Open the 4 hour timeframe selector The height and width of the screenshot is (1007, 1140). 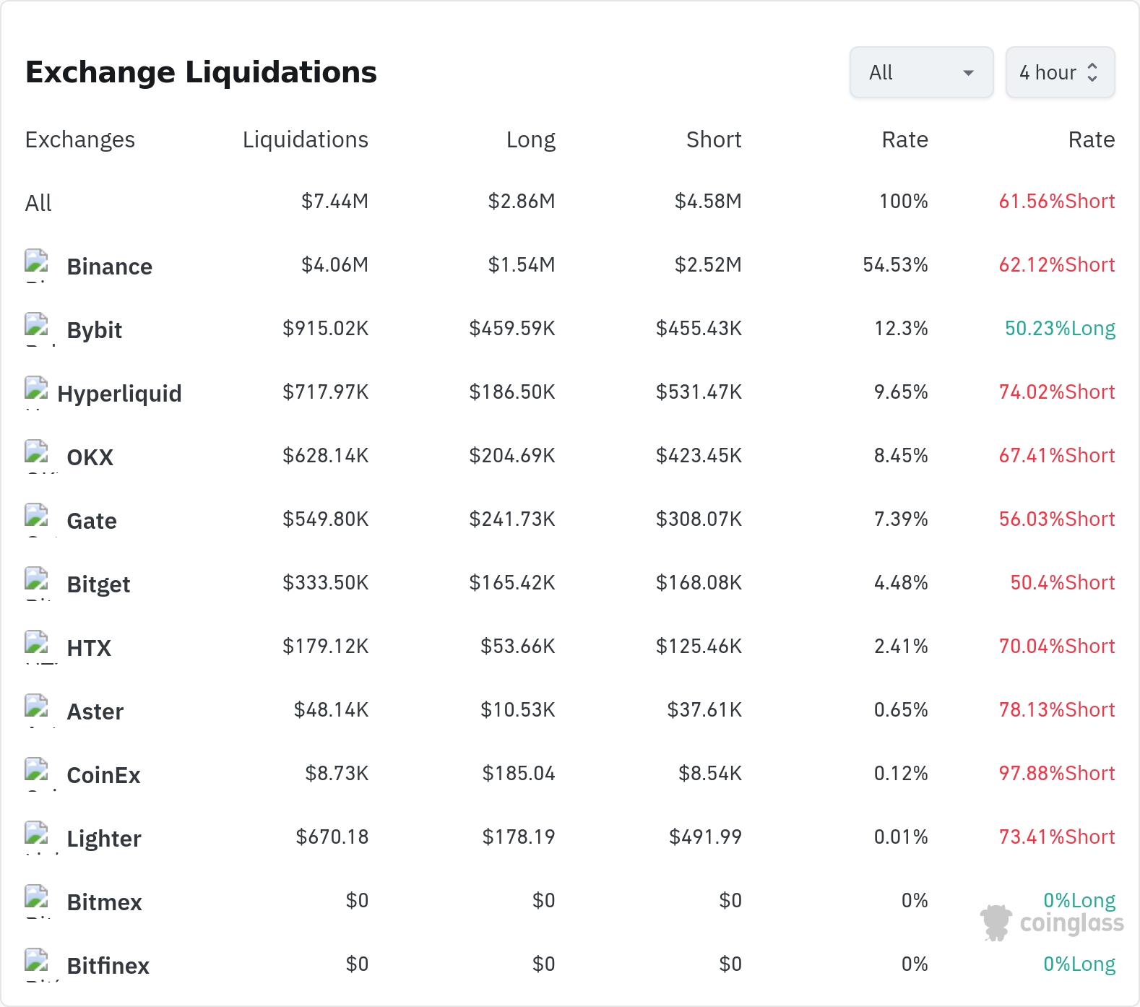[x=1060, y=72]
